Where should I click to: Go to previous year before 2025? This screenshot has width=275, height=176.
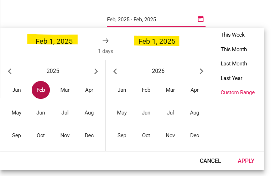(x=10, y=71)
